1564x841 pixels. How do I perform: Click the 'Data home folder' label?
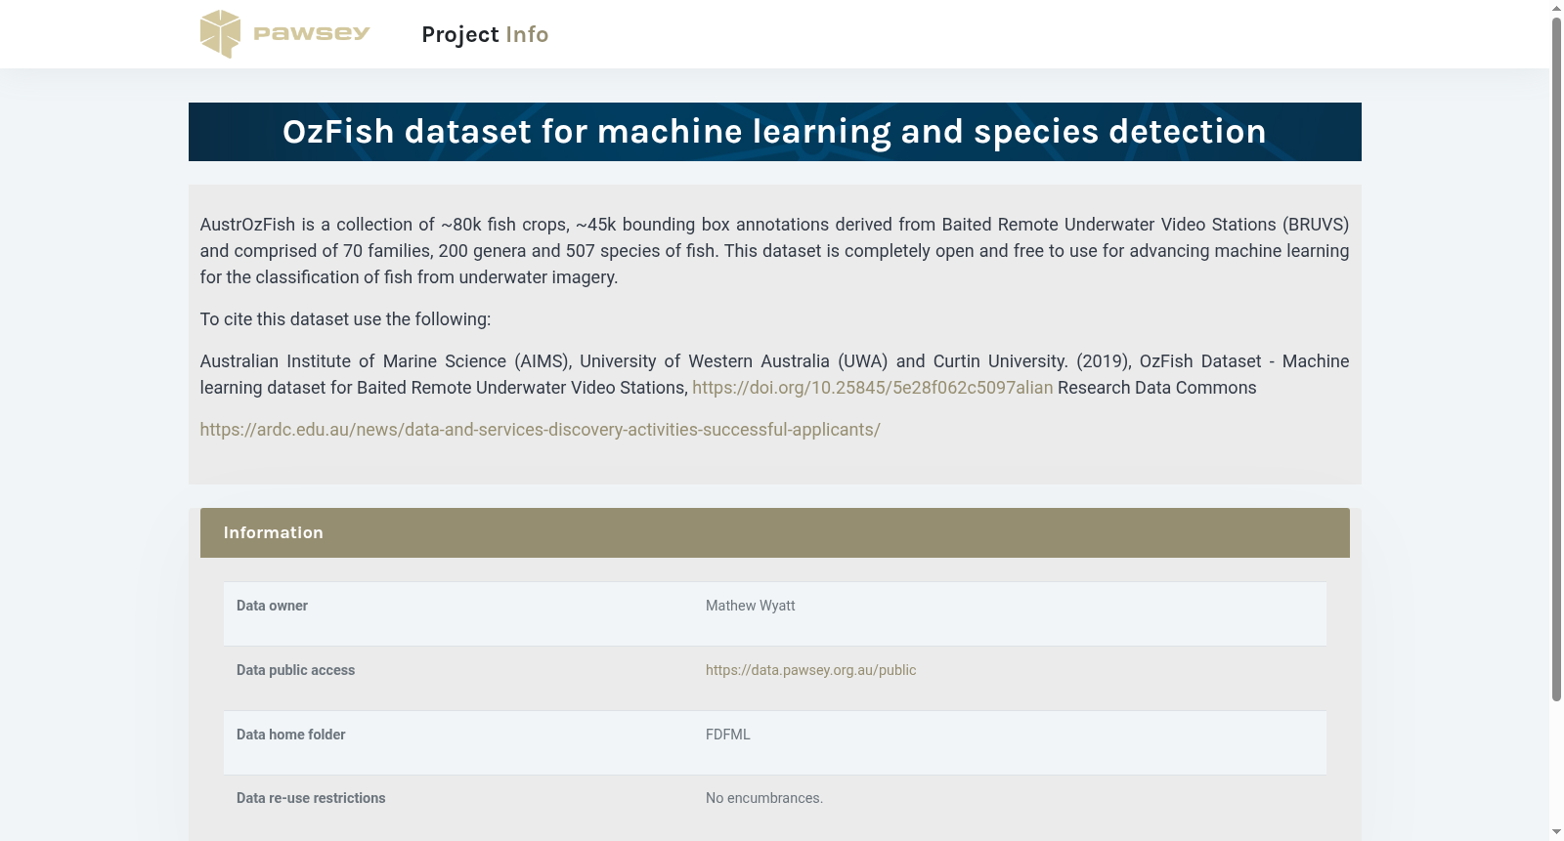tap(290, 735)
